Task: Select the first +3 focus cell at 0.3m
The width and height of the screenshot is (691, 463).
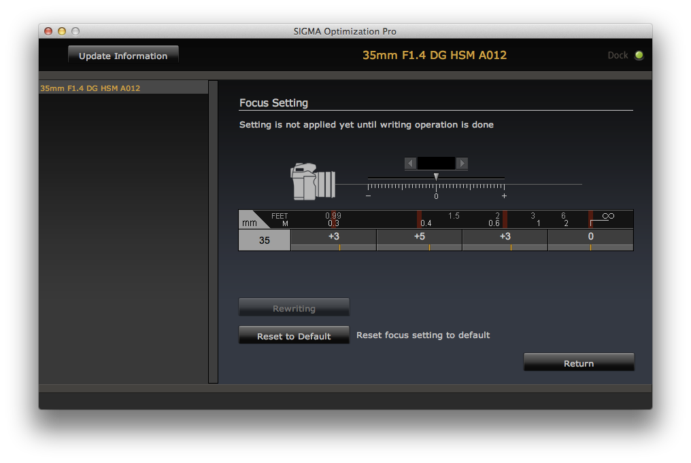Action: [334, 240]
